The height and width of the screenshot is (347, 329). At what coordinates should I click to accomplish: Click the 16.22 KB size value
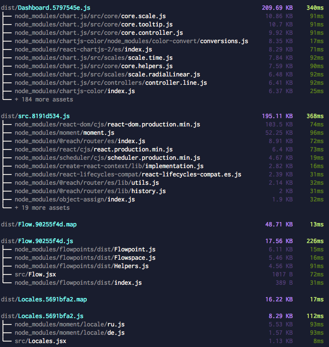(279, 299)
